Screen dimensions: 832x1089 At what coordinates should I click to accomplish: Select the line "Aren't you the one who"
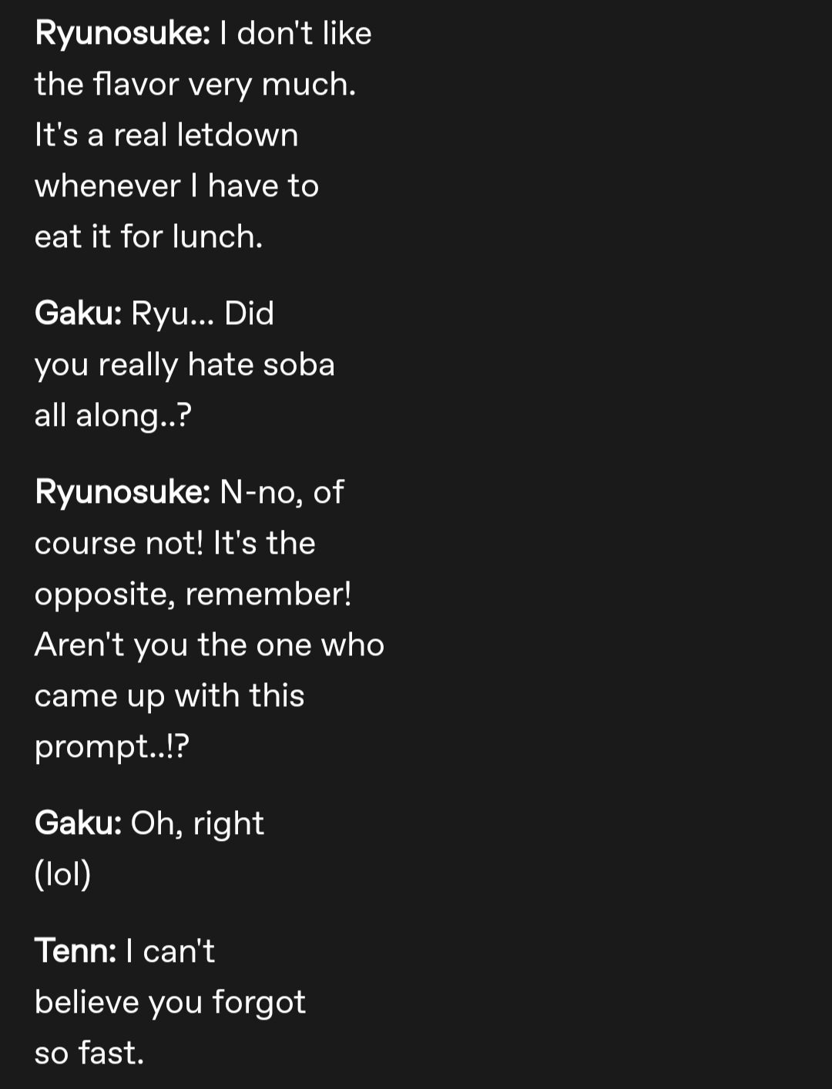(x=209, y=645)
